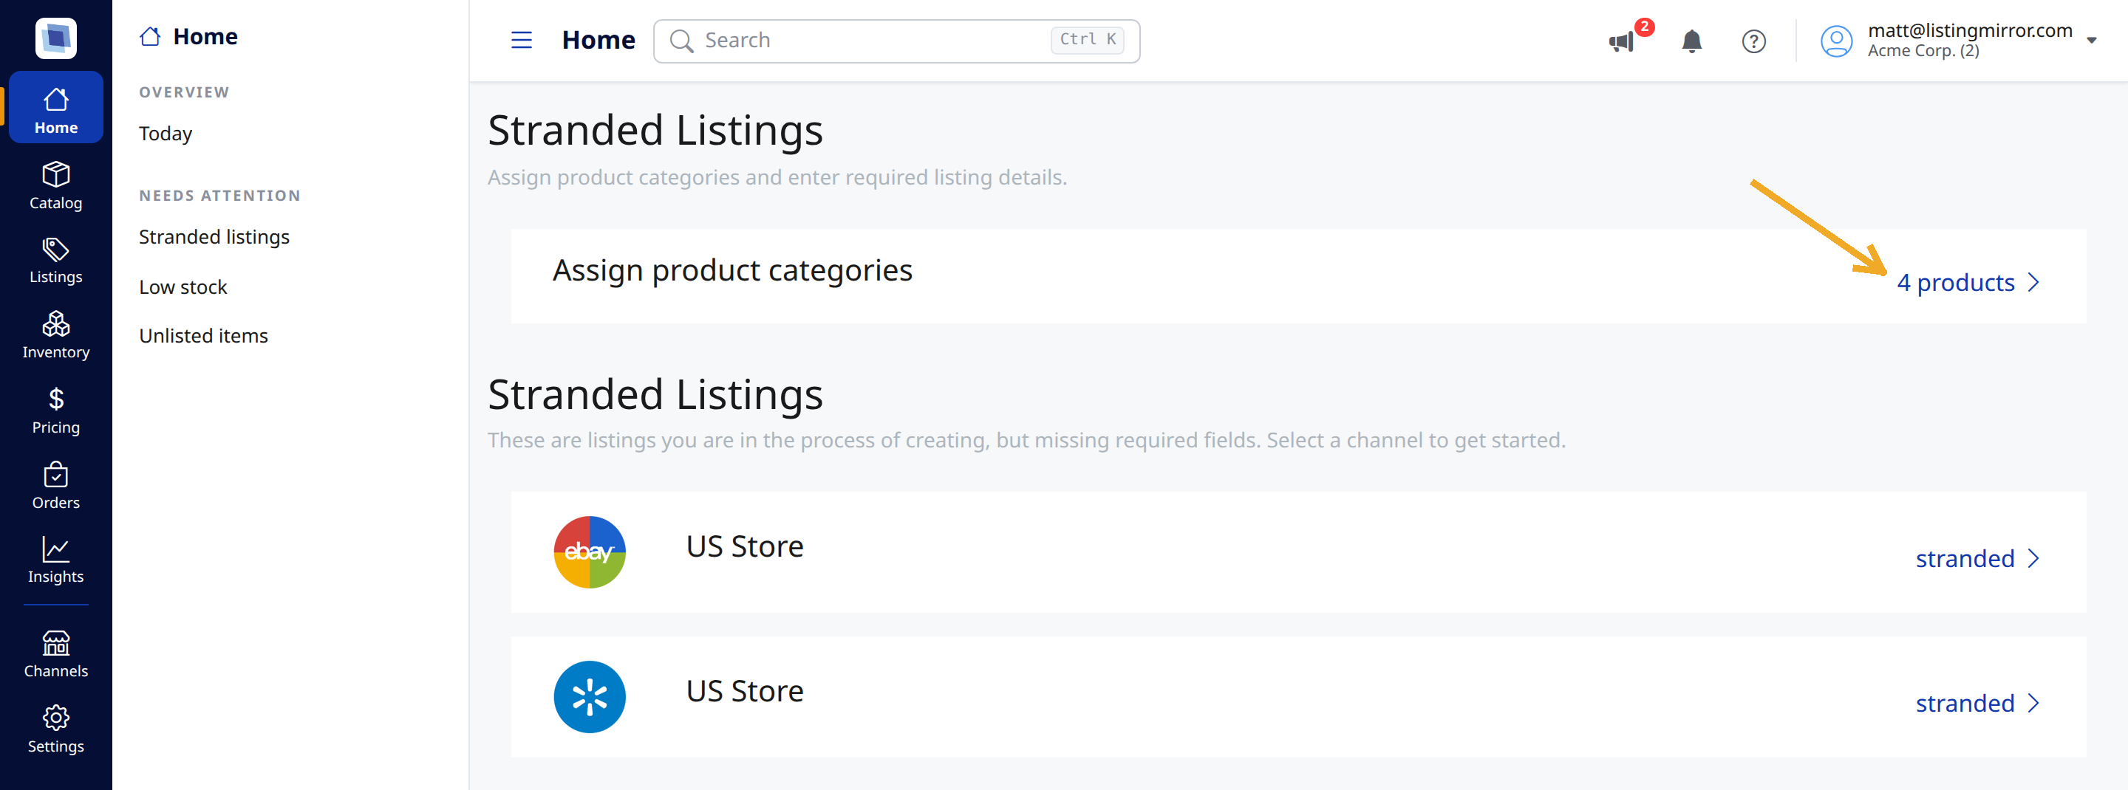The image size is (2128, 790).
Task: Click into the Search field
Action: [896, 41]
